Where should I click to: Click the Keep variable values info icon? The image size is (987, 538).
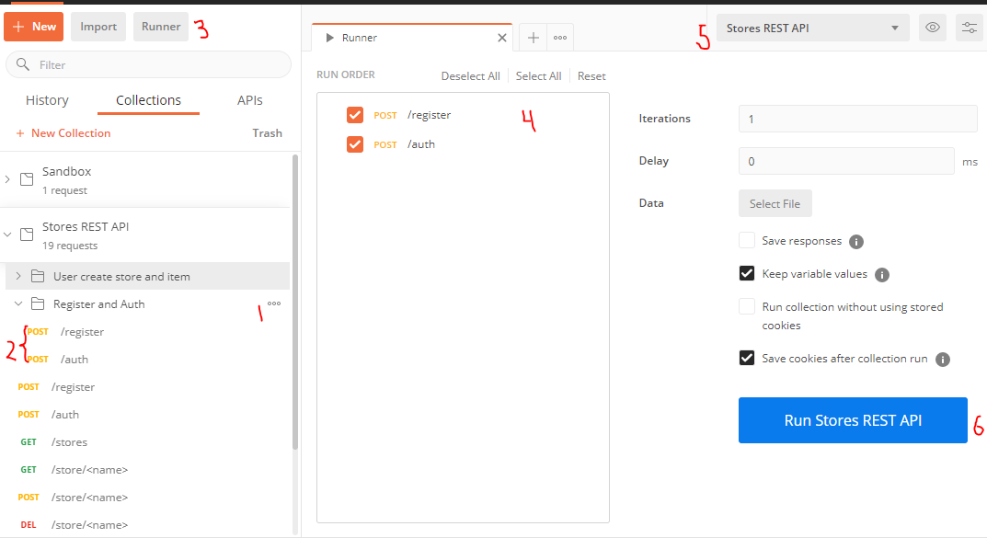[882, 275]
